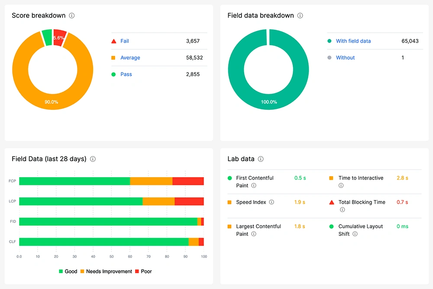
Task: Click Largest Contentful Paint info icon
Action: click(x=254, y=234)
